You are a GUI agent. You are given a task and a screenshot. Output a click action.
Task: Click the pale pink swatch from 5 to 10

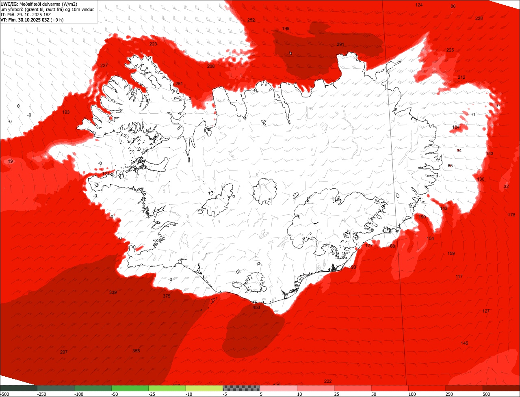coord(279,388)
